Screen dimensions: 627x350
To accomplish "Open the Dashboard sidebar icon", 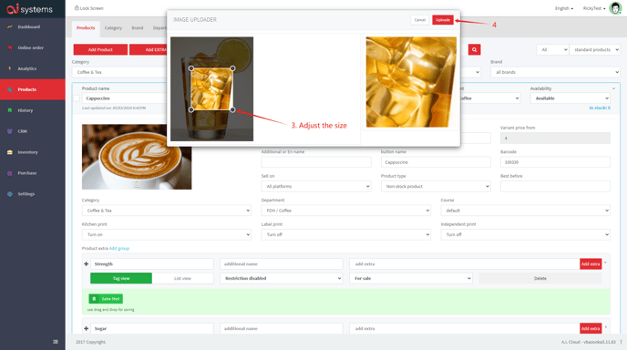I will pos(10,26).
